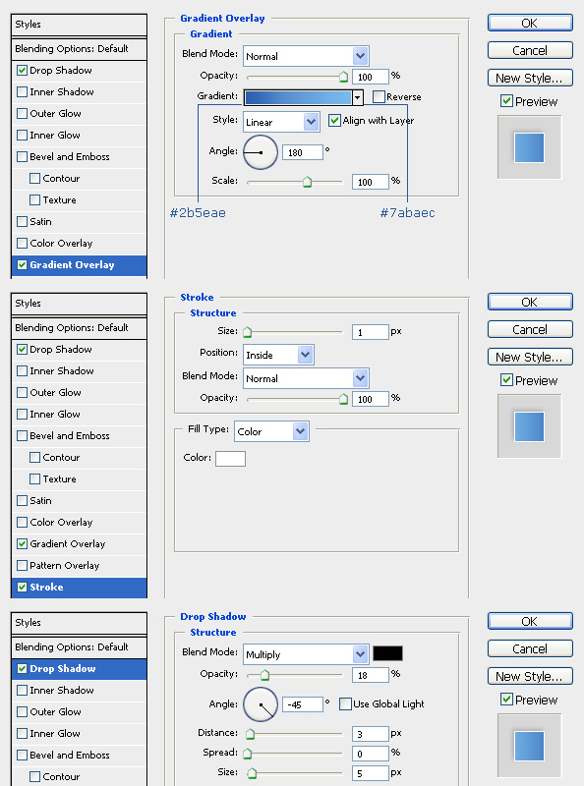Open the gradient Style Linear dropdown
584x786 pixels.
tap(281, 122)
